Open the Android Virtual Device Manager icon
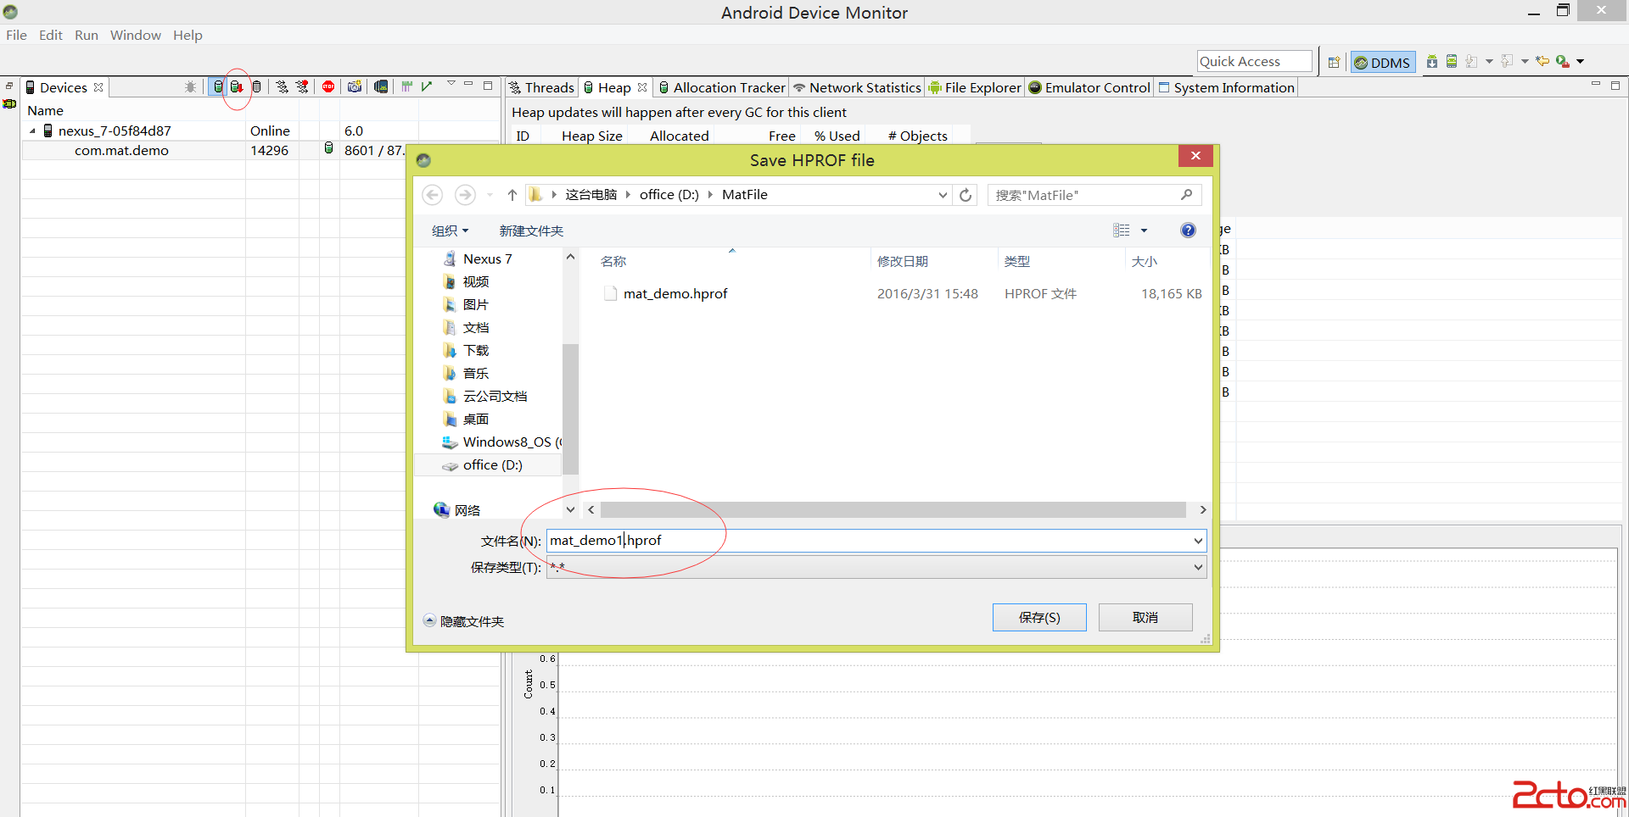 point(1452,61)
